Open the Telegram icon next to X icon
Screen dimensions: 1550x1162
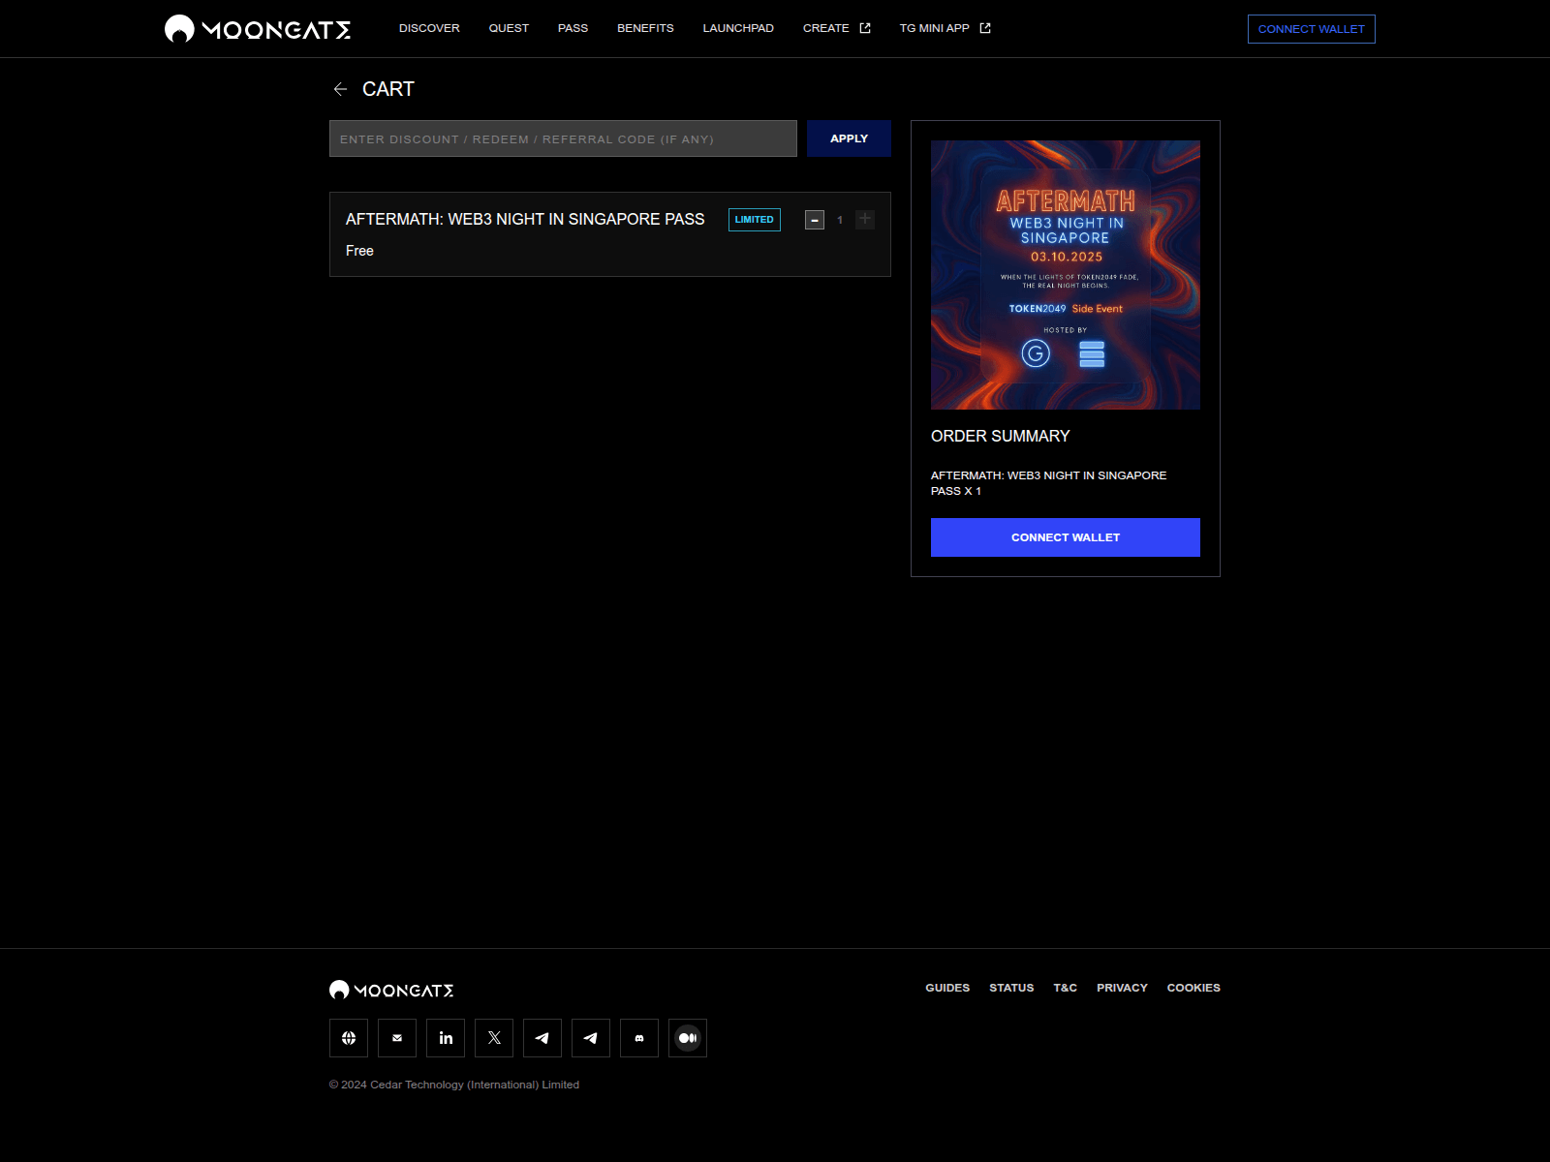pos(542,1038)
